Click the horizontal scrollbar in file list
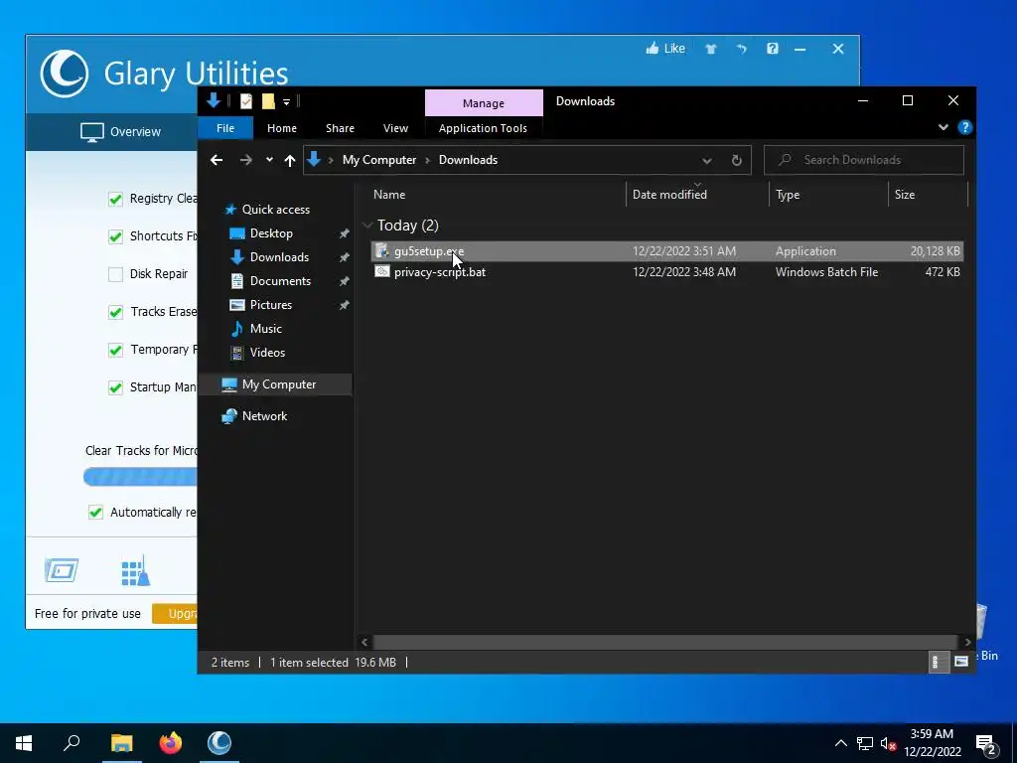1017x763 pixels. coord(666,643)
